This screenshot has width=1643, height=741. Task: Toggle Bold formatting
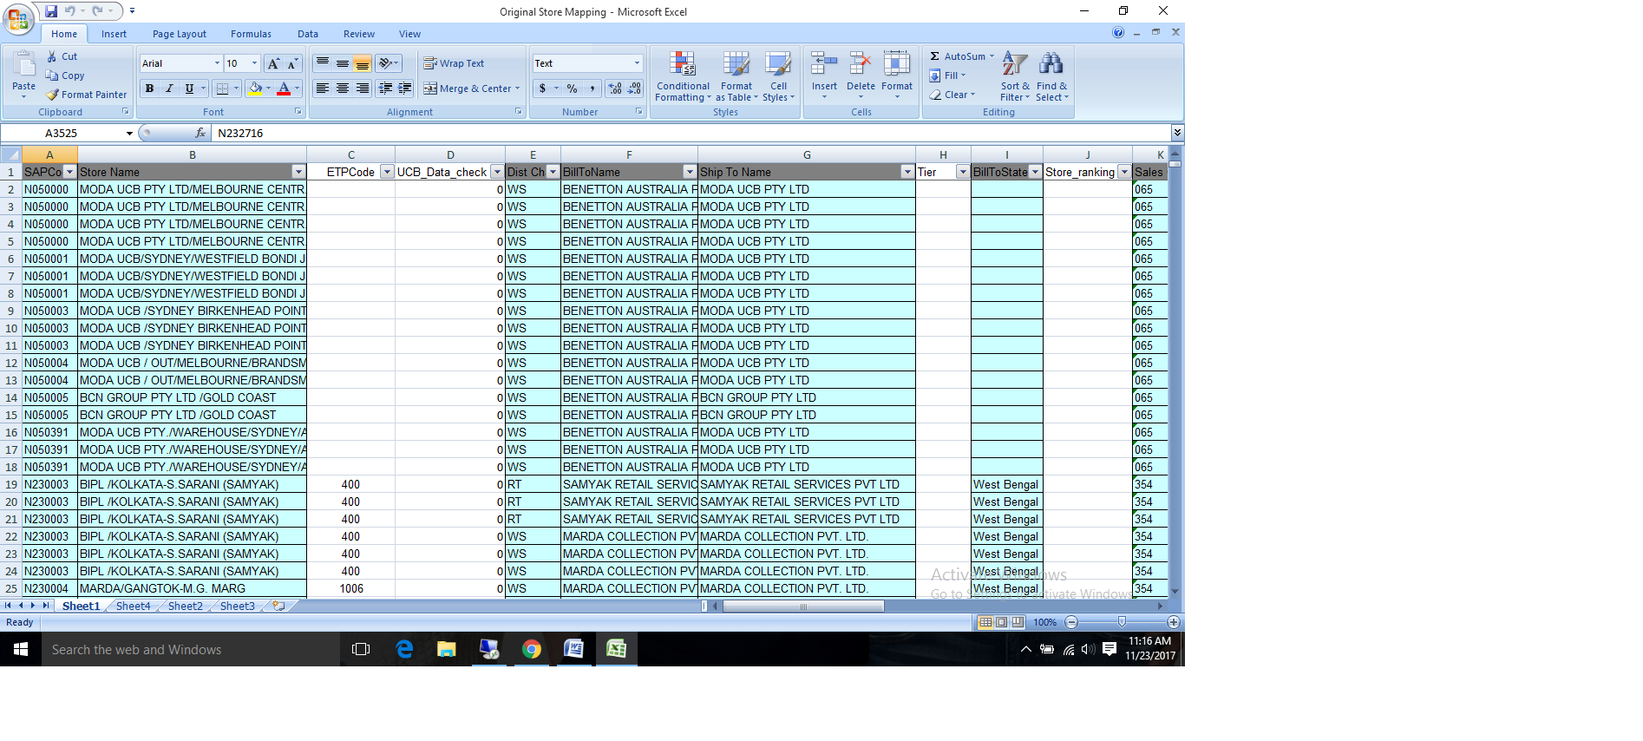[x=149, y=89]
